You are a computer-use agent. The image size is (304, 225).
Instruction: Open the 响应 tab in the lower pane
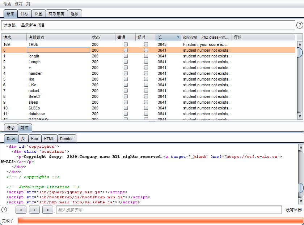(25, 128)
